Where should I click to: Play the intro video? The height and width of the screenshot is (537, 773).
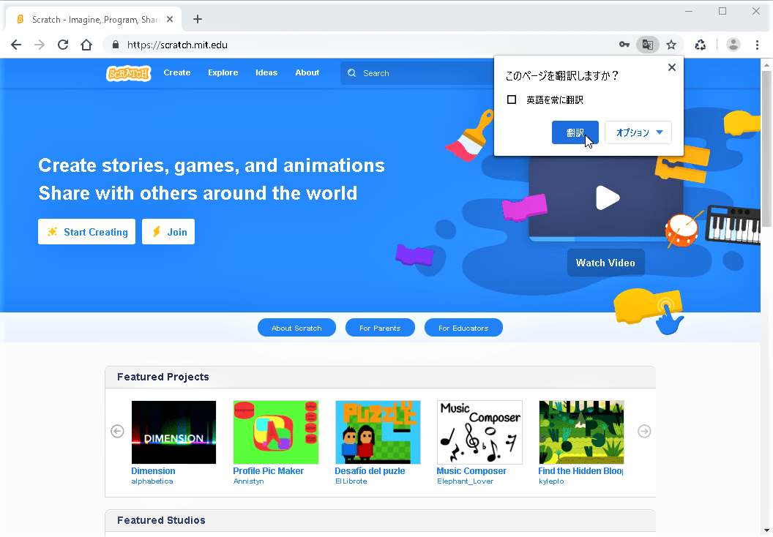[x=608, y=198]
